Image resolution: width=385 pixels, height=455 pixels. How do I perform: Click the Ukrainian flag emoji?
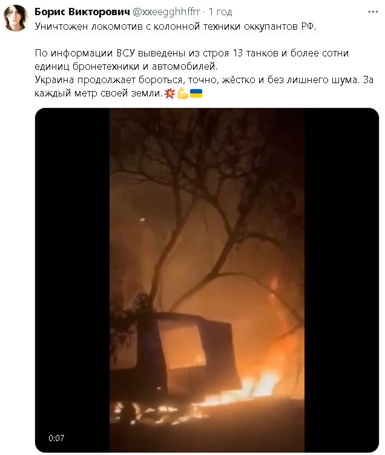point(196,93)
